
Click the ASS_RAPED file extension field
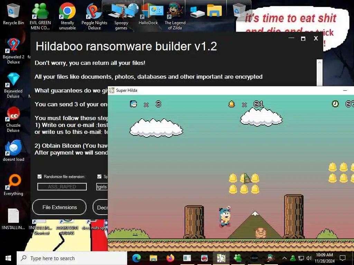tap(62, 187)
